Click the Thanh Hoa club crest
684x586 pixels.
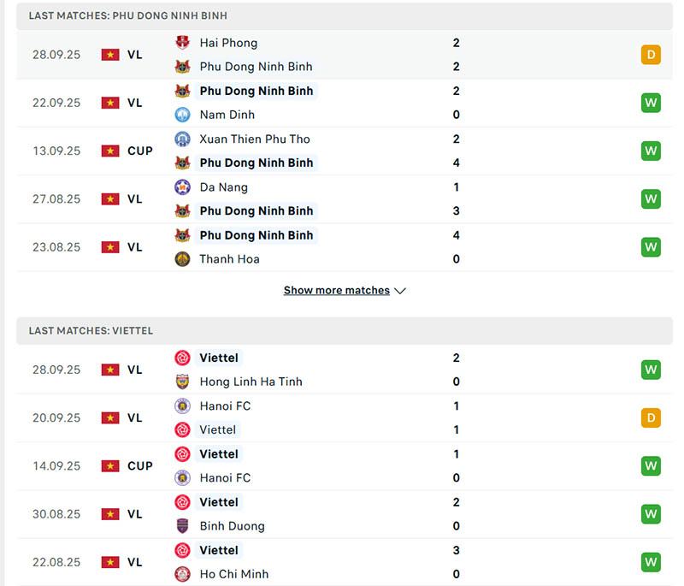tap(182, 259)
